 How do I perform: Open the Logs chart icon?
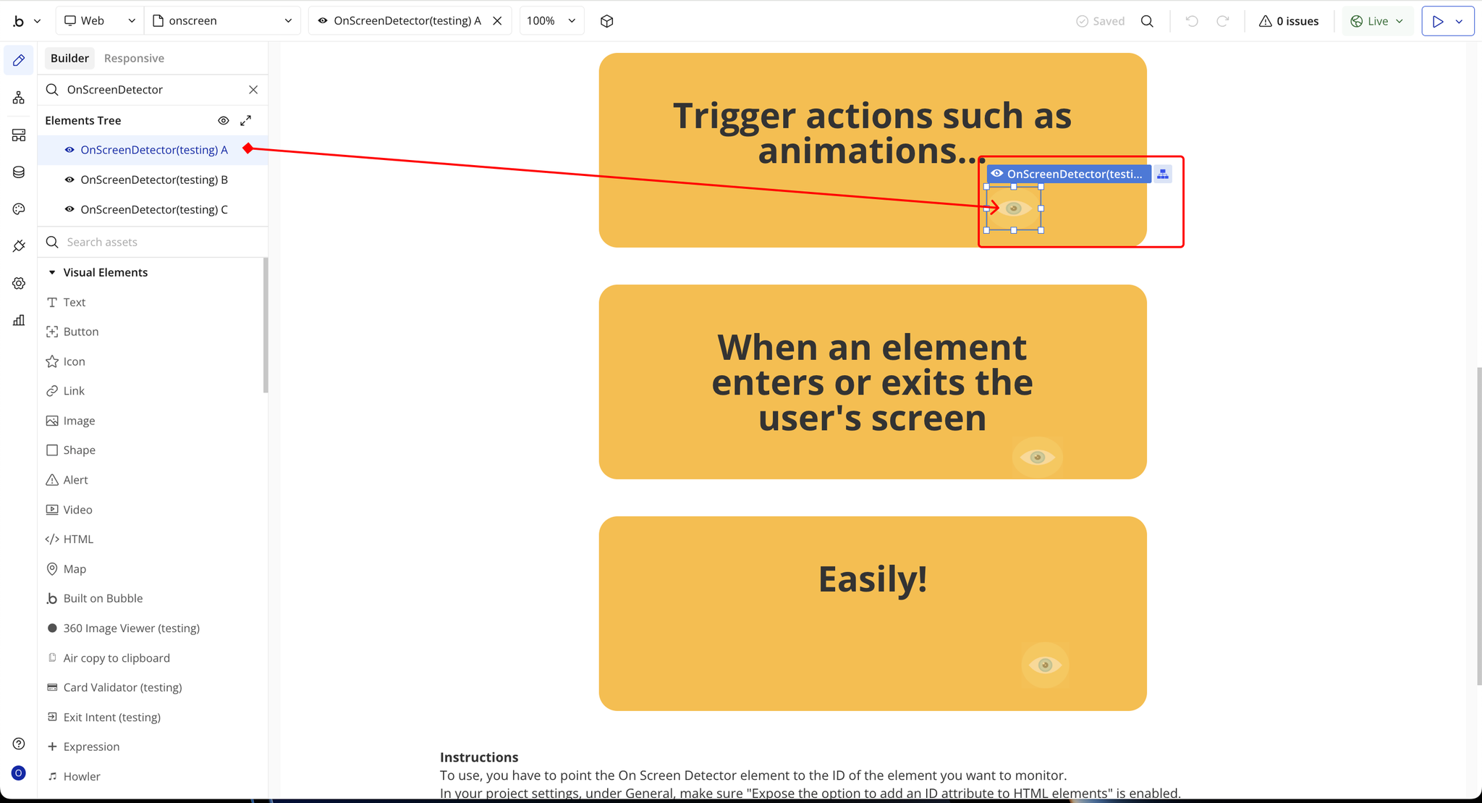19,320
